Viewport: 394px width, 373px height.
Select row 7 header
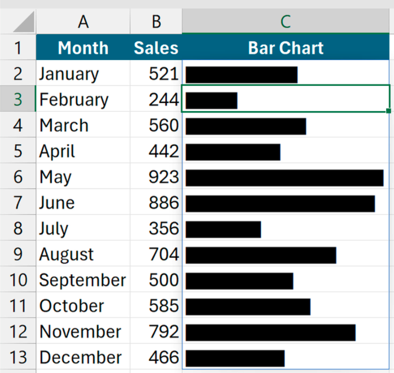[x=18, y=203]
